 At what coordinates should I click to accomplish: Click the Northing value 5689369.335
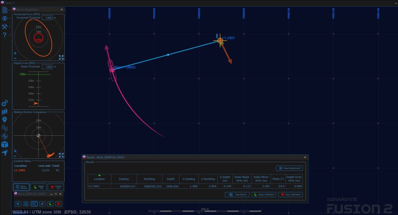pyautogui.click(x=152, y=186)
